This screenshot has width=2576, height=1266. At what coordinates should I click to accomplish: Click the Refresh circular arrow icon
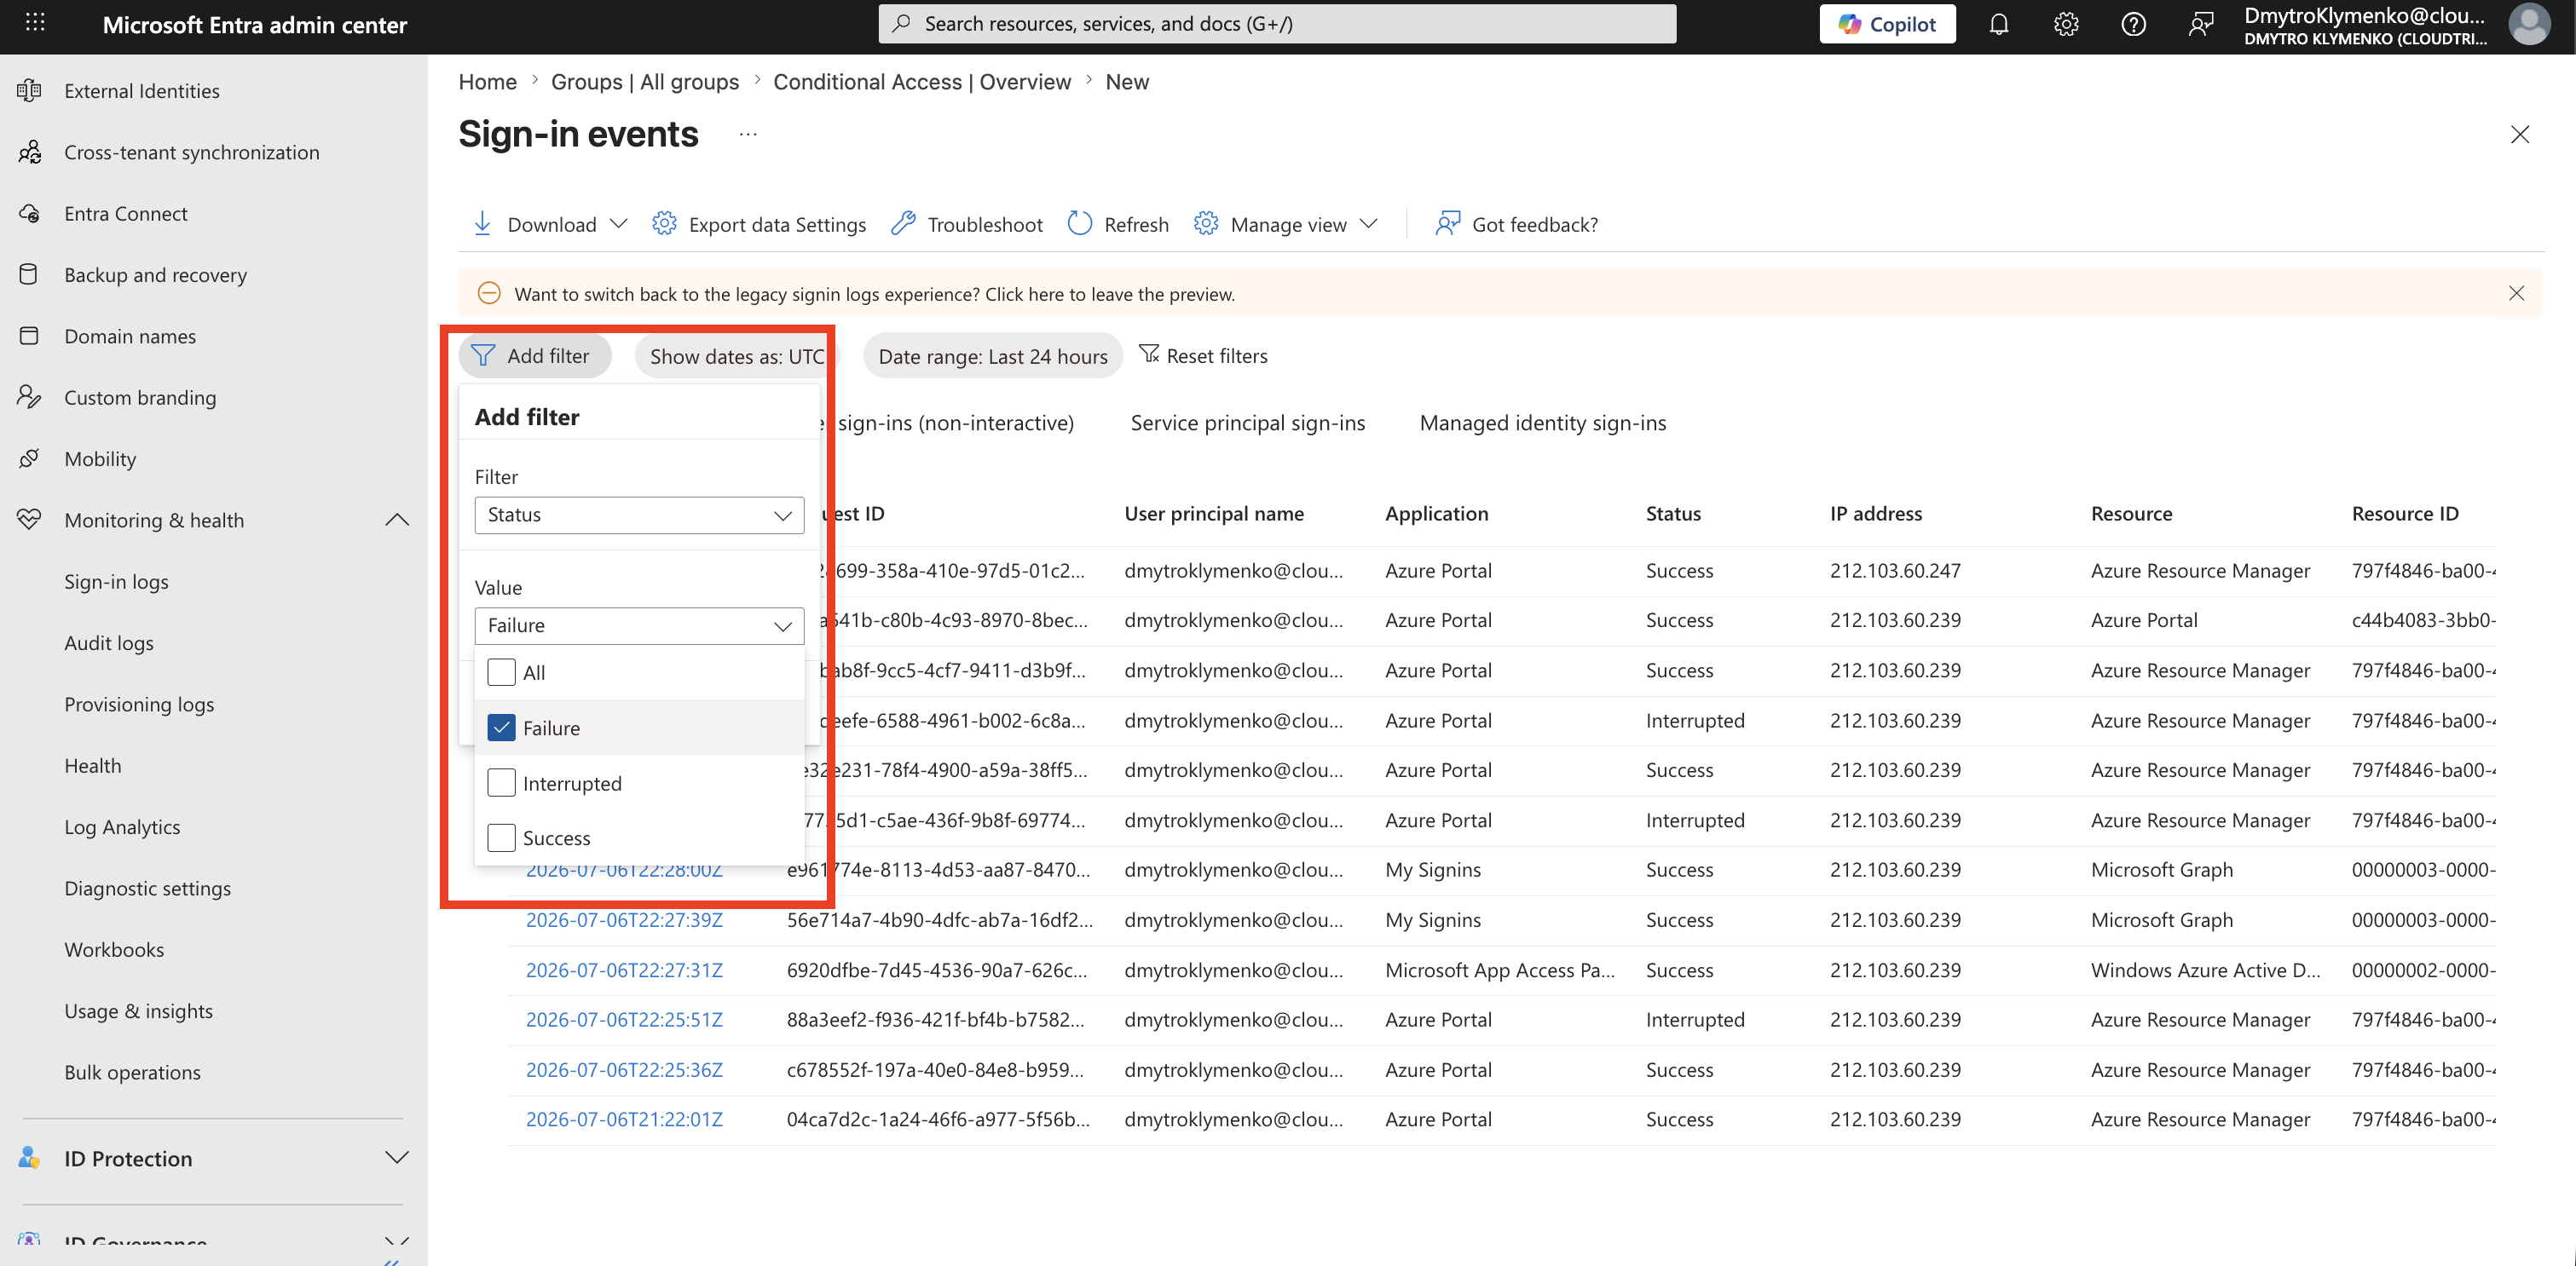[1080, 224]
